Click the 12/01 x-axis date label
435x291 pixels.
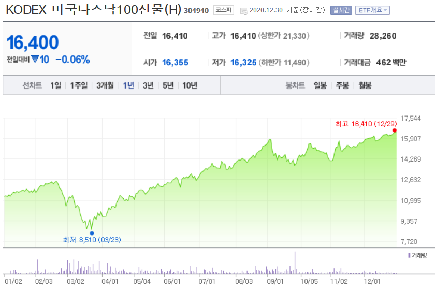tap(372, 281)
